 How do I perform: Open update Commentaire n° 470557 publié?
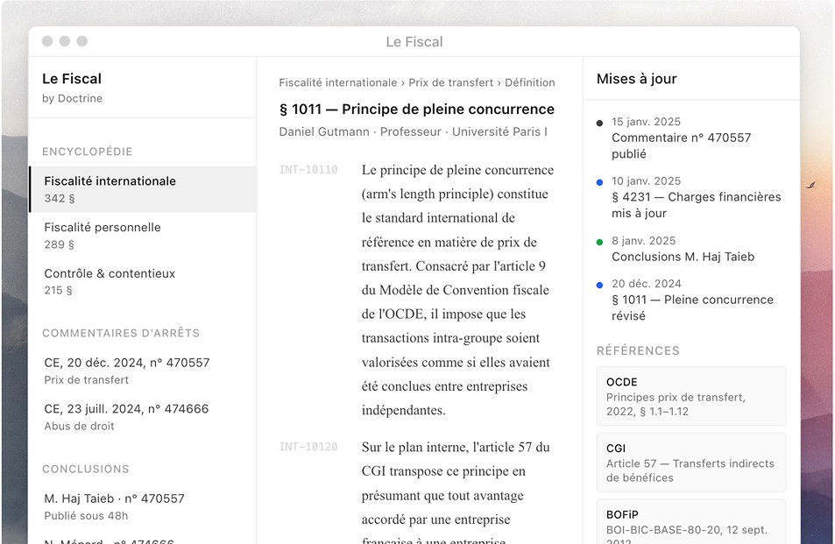click(691, 138)
